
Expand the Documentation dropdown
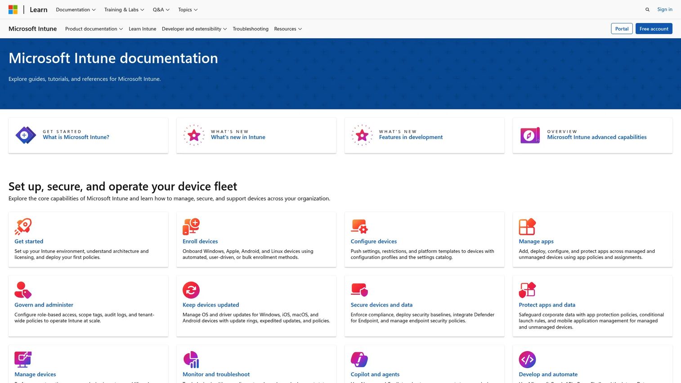point(76,9)
